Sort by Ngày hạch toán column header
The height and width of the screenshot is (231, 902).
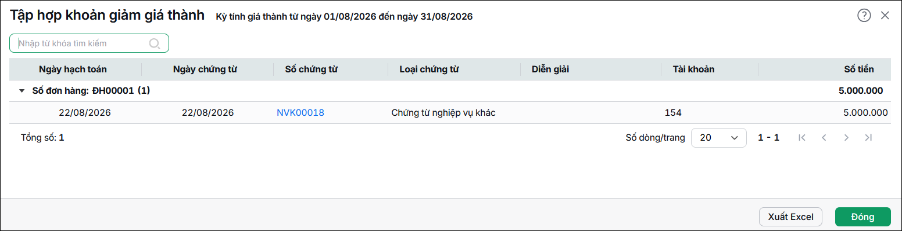tap(73, 69)
